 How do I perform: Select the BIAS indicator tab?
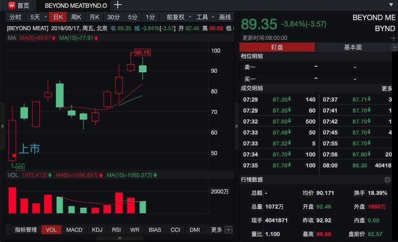click(x=155, y=230)
